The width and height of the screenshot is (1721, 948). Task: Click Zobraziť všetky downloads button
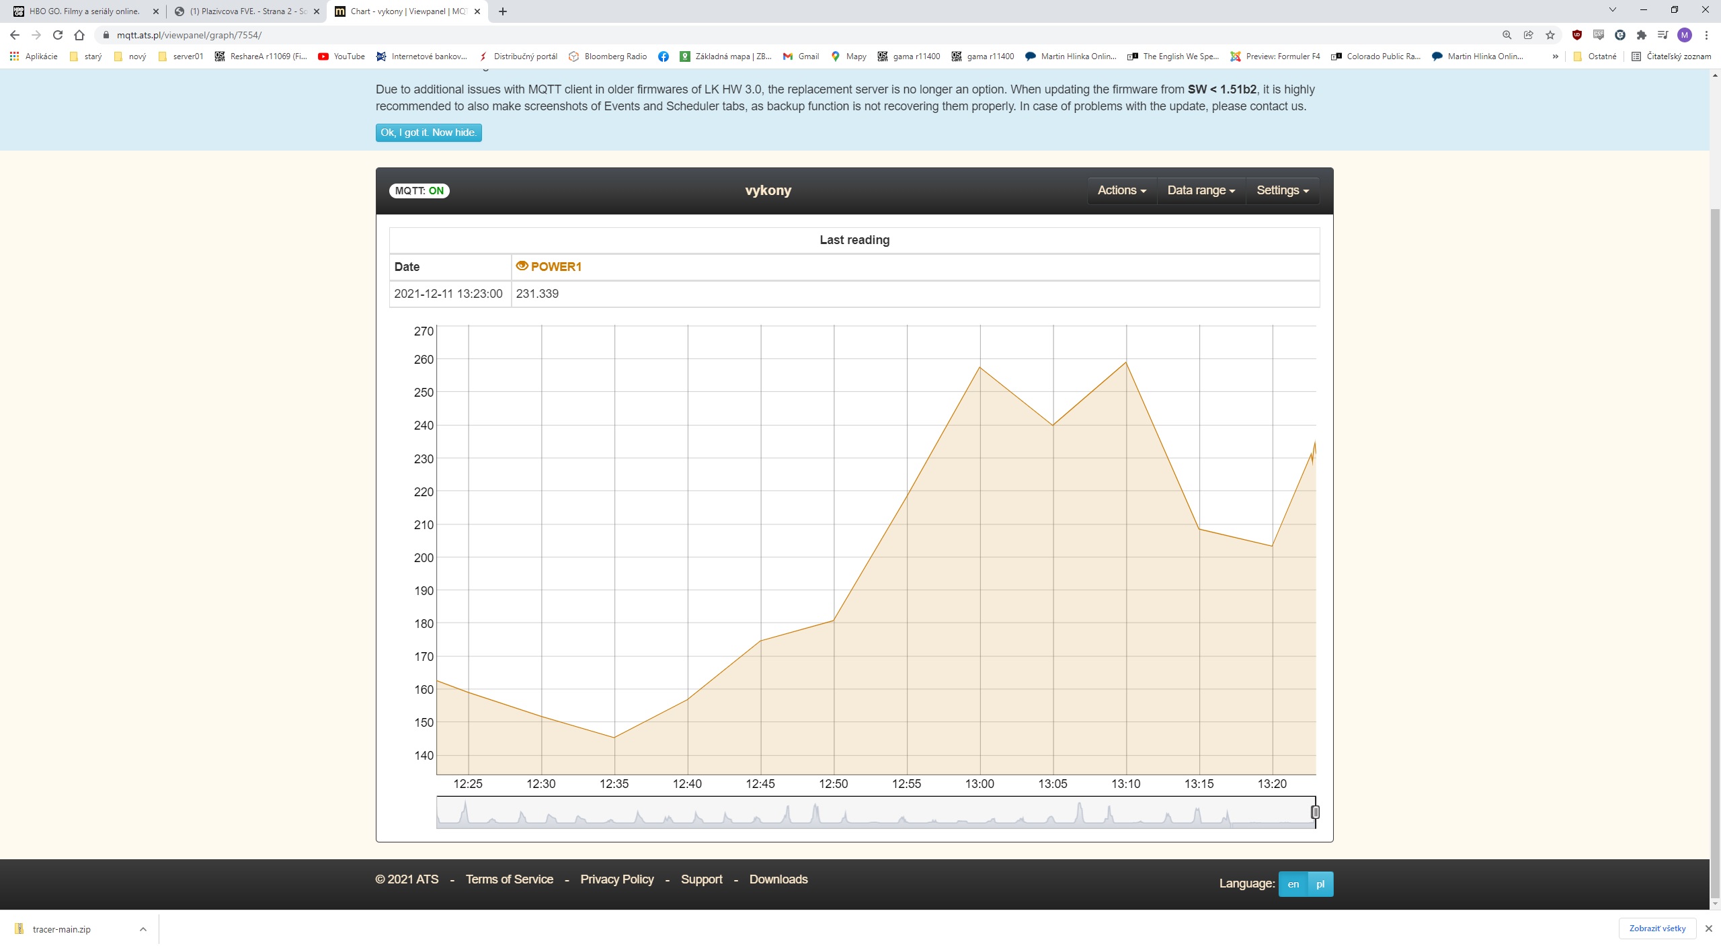click(1657, 929)
